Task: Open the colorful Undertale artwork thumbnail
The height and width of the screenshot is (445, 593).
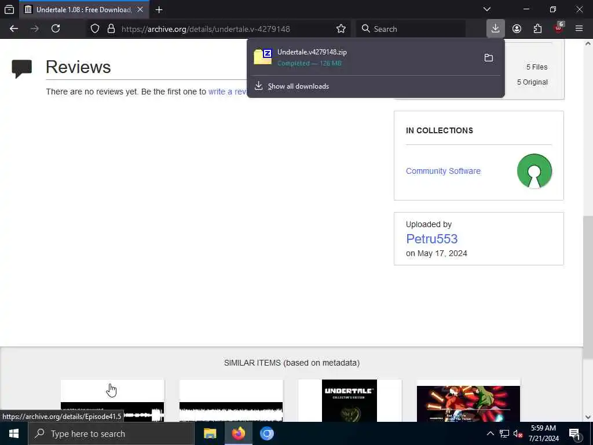Action: 468,403
